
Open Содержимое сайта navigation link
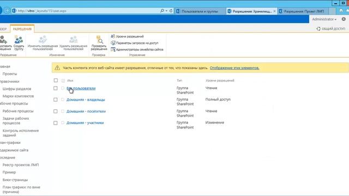click(x=14, y=150)
